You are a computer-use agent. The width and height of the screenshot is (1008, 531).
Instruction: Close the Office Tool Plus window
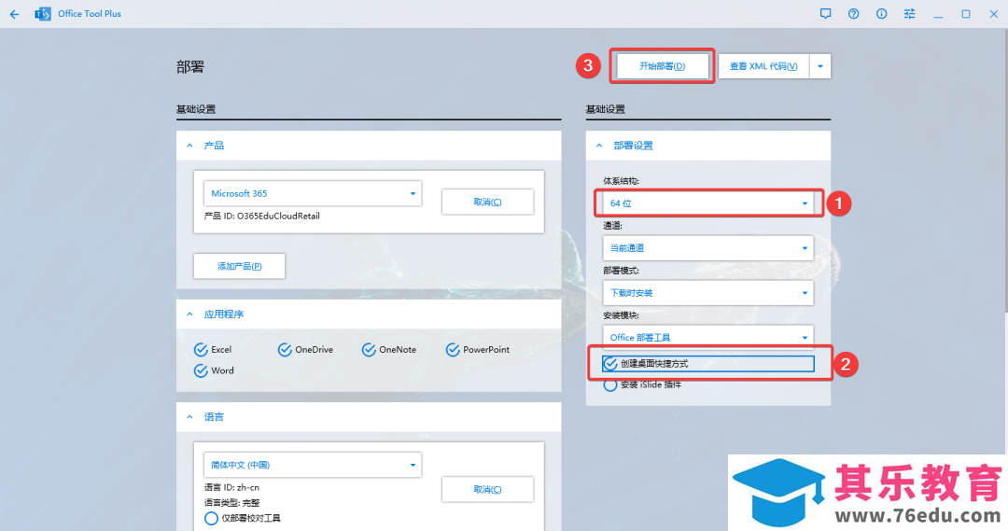993,13
